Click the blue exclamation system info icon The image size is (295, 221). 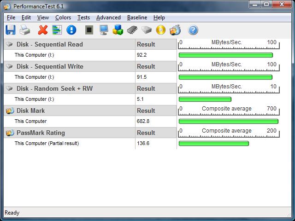(x=71, y=30)
